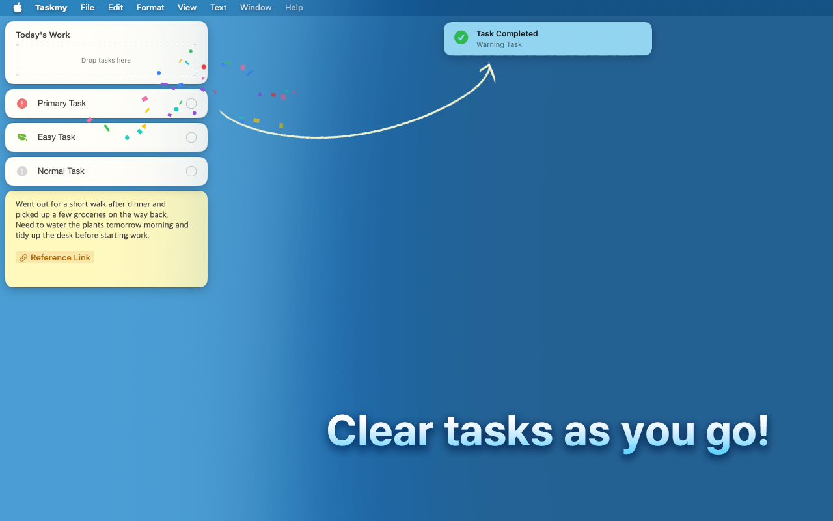Viewport: 833px width, 521px height.
Task: Click the Drop tasks here area
Action: click(106, 60)
